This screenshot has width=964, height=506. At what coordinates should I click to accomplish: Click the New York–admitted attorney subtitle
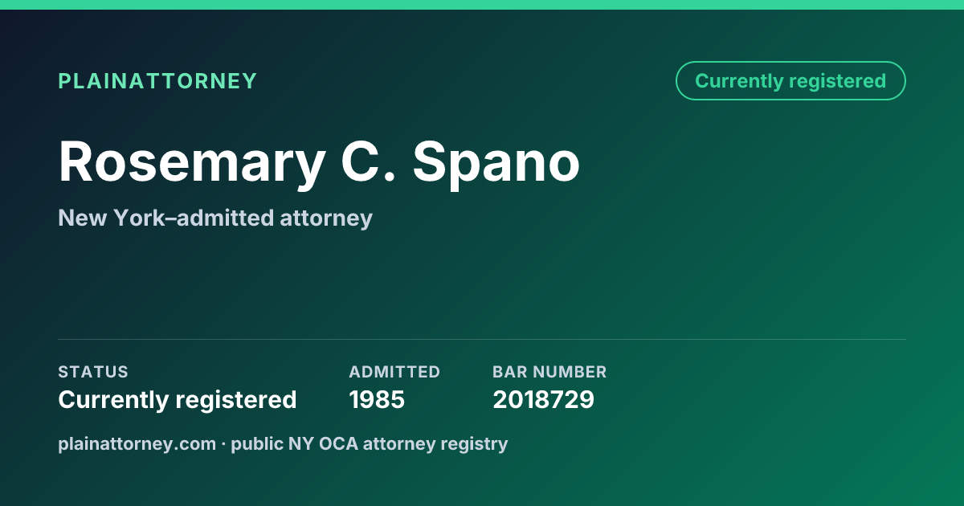tap(215, 218)
